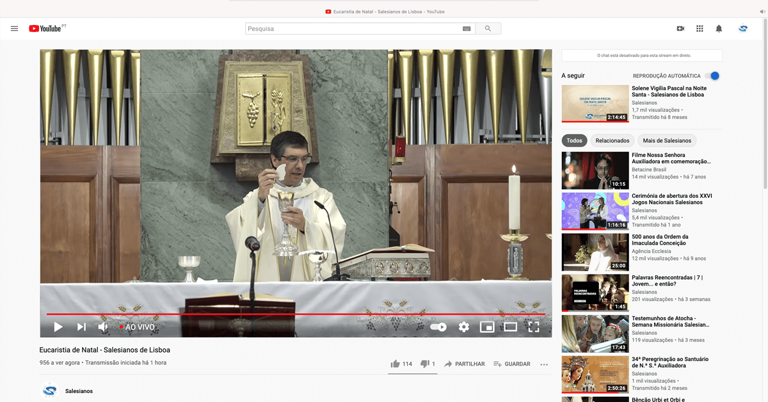Toggle player autoplay switch

tap(438, 327)
